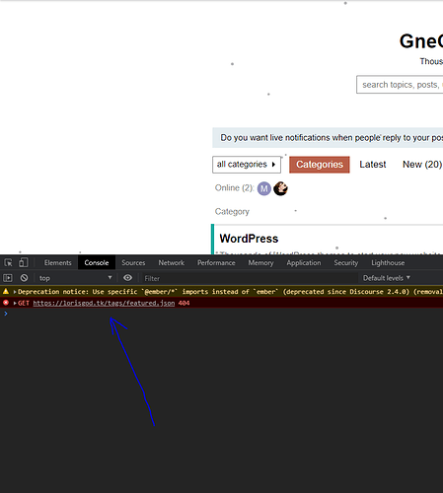Click the photo user avatar online
The width and height of the screenshot is (443, 493).
(x=280, y=188)
